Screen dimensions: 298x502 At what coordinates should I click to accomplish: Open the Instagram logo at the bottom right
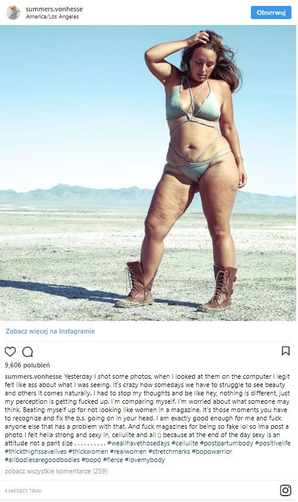click(x=285, y=491)
